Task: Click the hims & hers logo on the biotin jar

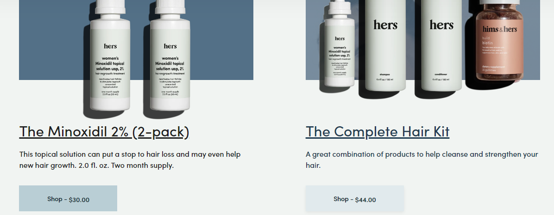Action: [500, 29]
